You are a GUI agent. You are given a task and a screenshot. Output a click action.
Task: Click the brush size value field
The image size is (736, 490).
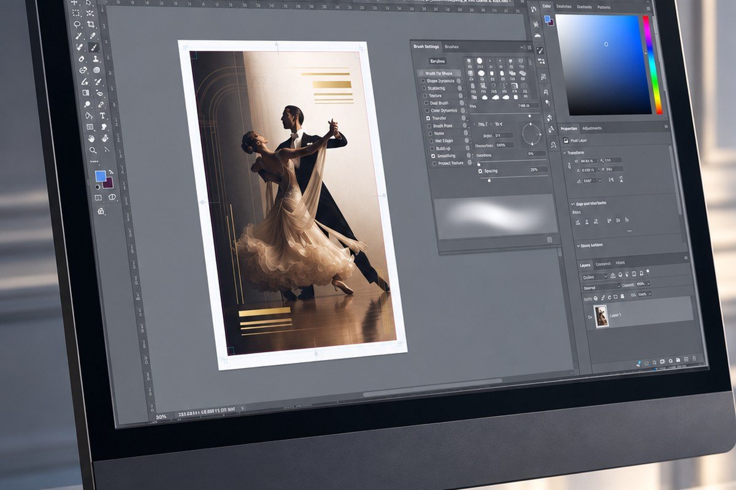[528, 105]
